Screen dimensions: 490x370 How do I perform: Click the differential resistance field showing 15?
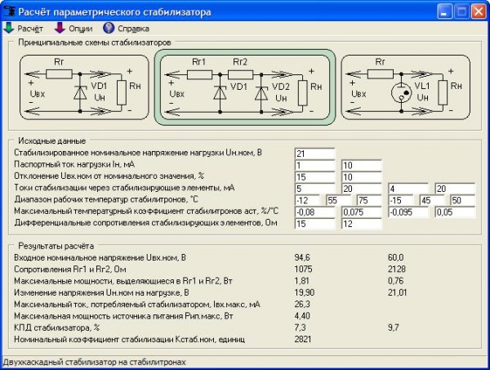tap(314, 223)
